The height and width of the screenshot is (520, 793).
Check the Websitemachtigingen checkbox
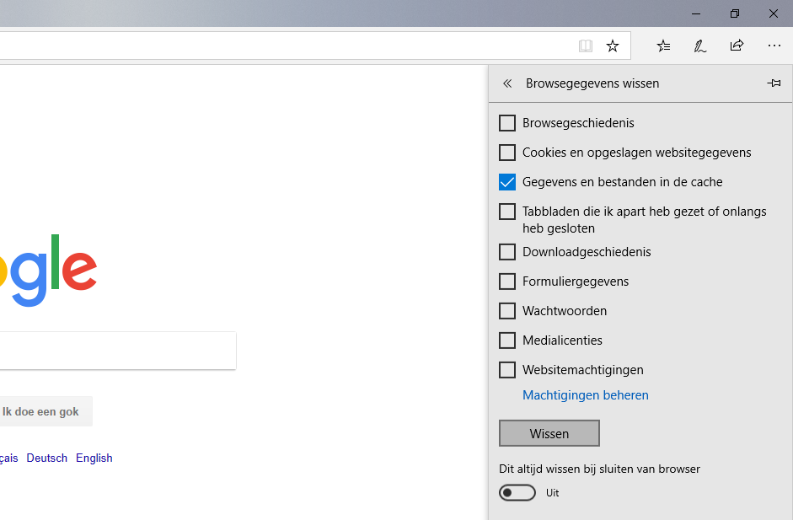coord(507,370)
